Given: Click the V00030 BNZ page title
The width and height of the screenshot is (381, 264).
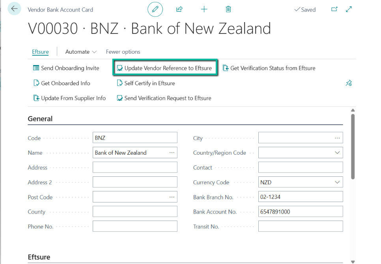Looking at the screenshot, I should pos(149,28).
